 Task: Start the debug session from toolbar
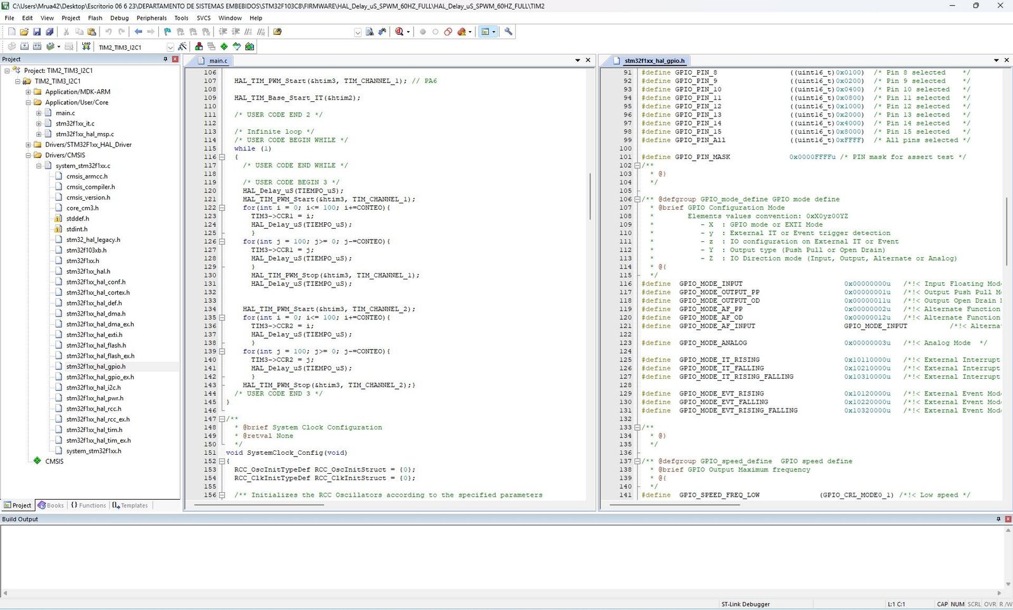pyautogui.click(x=400, y=32)
